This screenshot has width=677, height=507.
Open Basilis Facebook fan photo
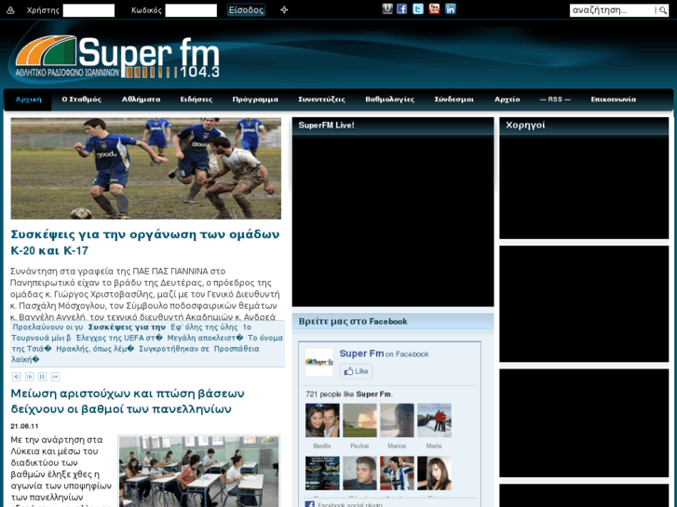click(x=322, y=420)
